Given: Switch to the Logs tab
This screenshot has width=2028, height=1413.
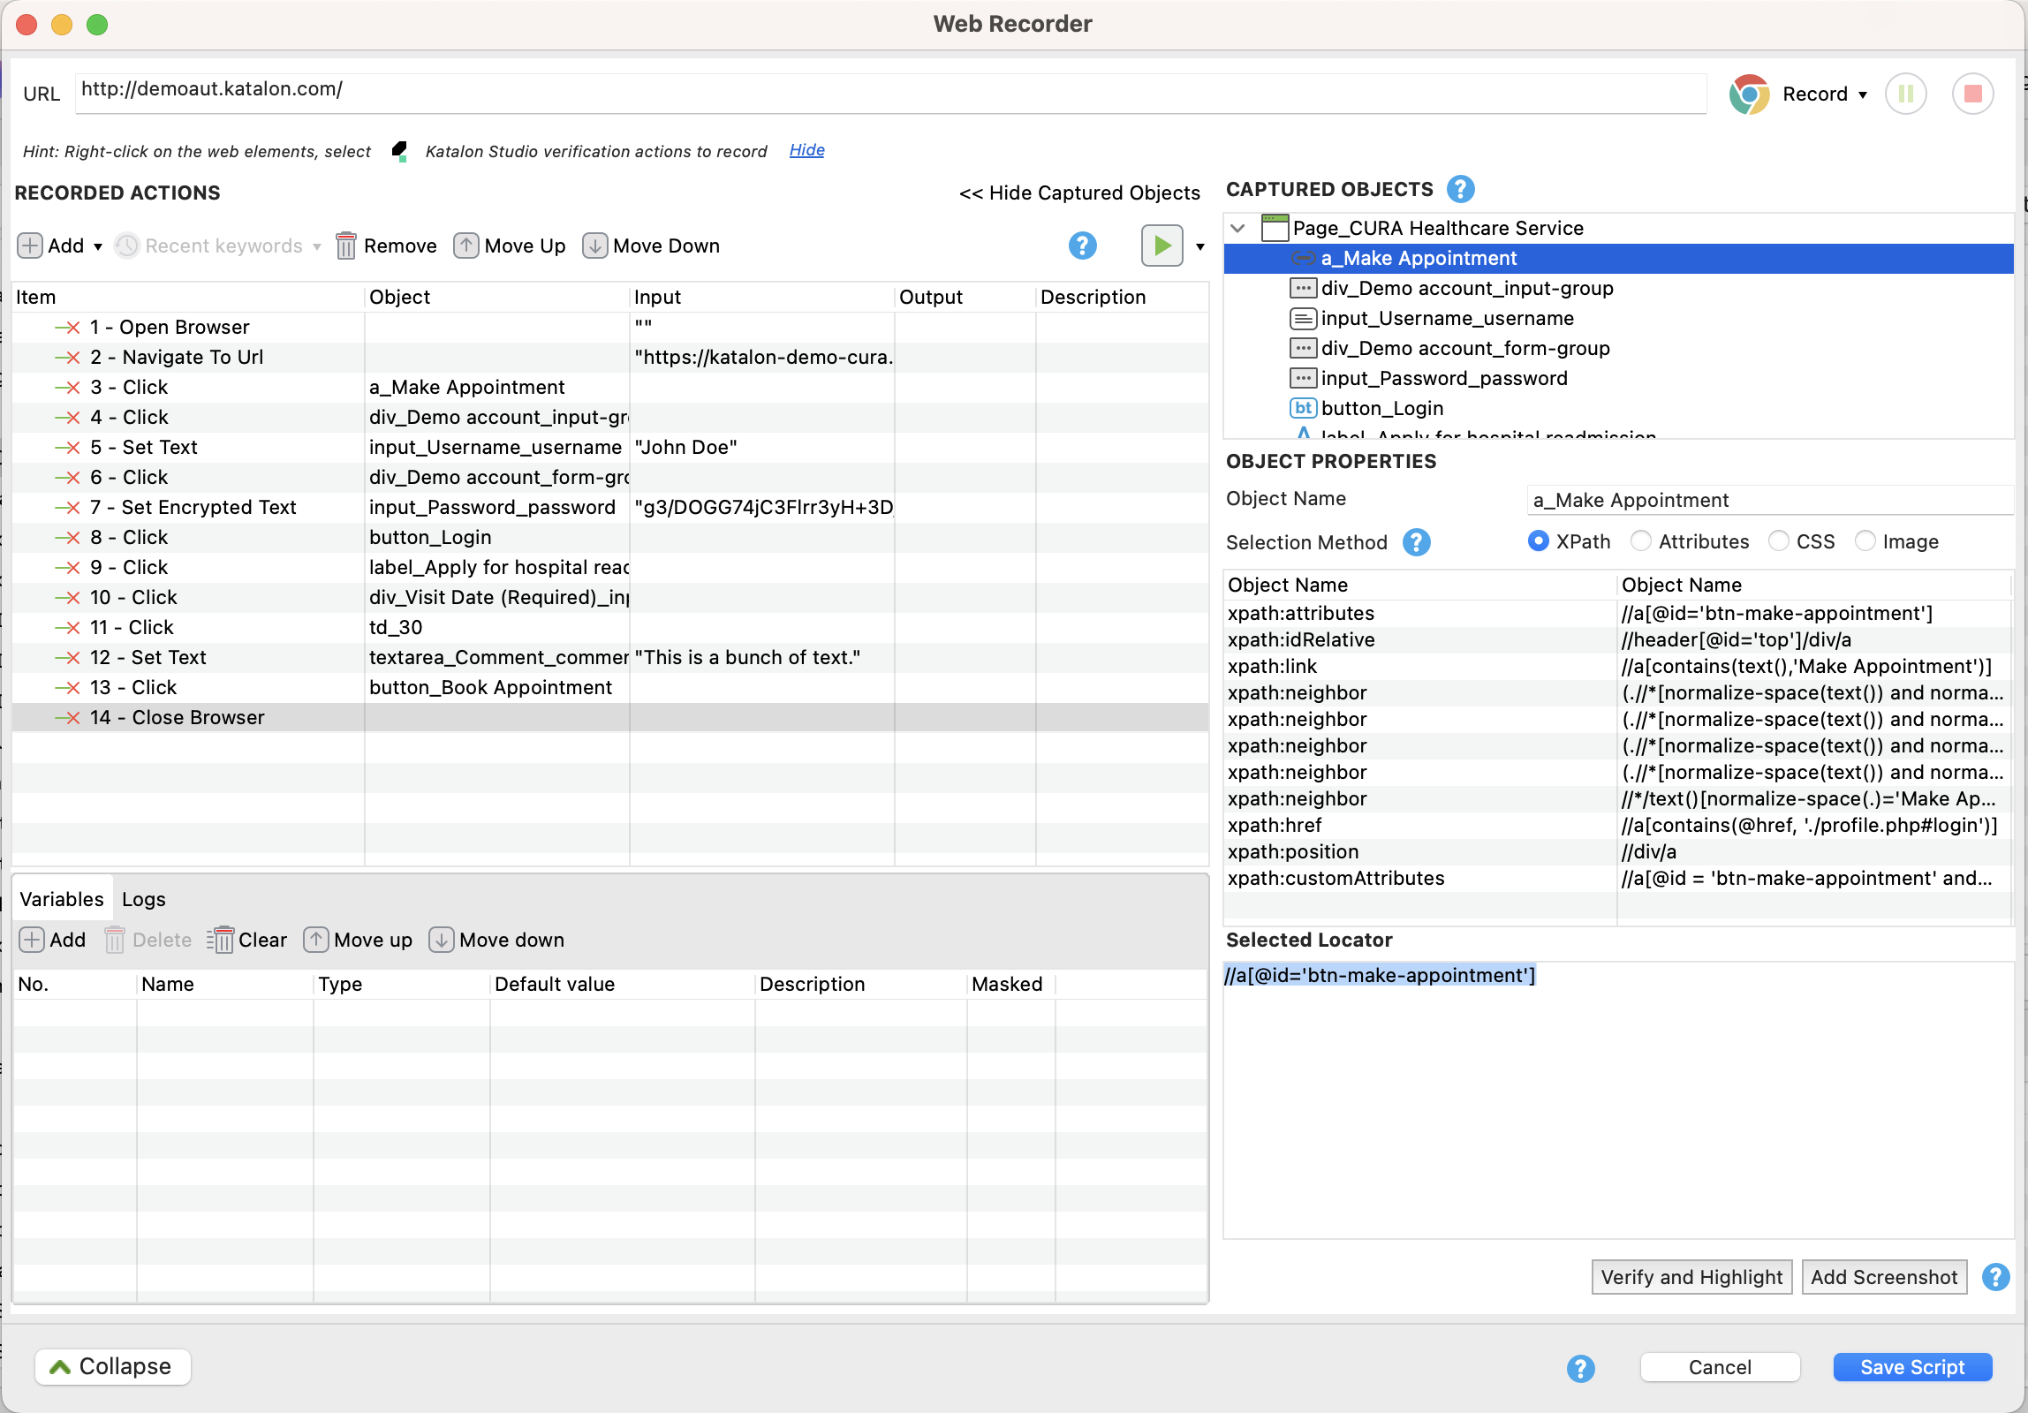Looking at the screenshot, I should pyautogui.click(x=144, y=898).
